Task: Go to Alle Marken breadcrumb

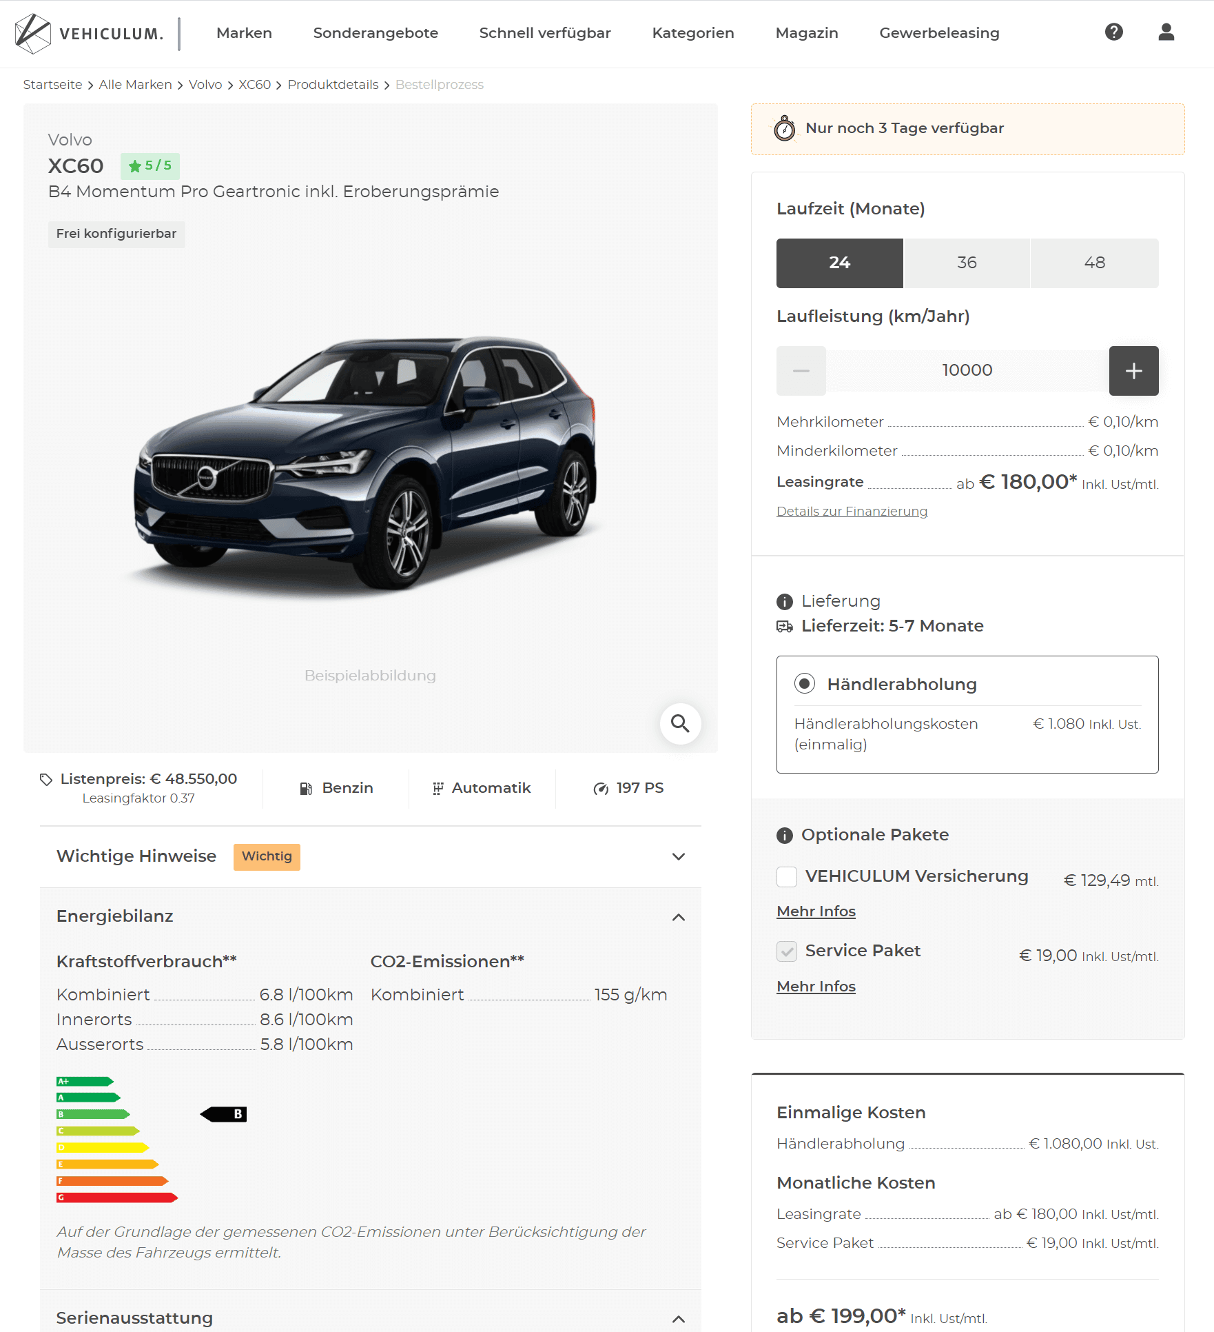Action: (135, 85)
